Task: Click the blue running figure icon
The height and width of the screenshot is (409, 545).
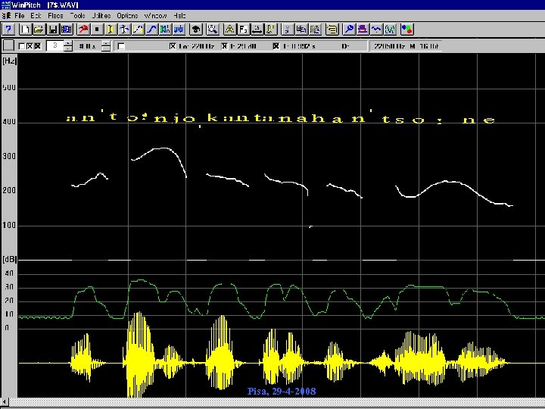Action: tap(124, 30)
